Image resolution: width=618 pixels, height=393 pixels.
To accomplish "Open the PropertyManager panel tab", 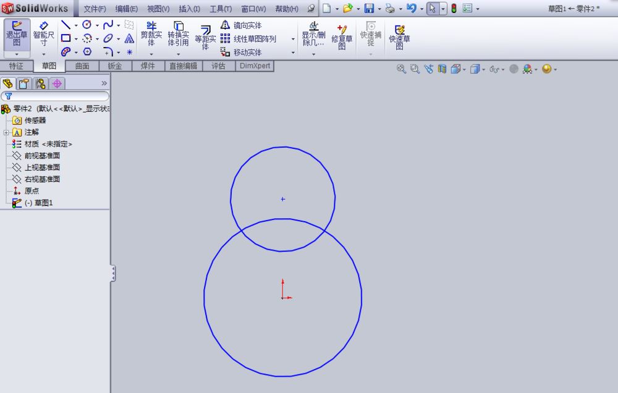I will [x=23, y=83].
